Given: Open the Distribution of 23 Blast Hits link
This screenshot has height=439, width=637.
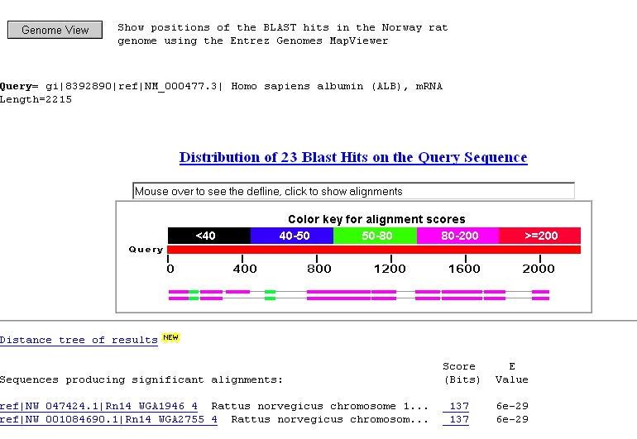Looking at the screenshot, I should (x=353, y=157).
